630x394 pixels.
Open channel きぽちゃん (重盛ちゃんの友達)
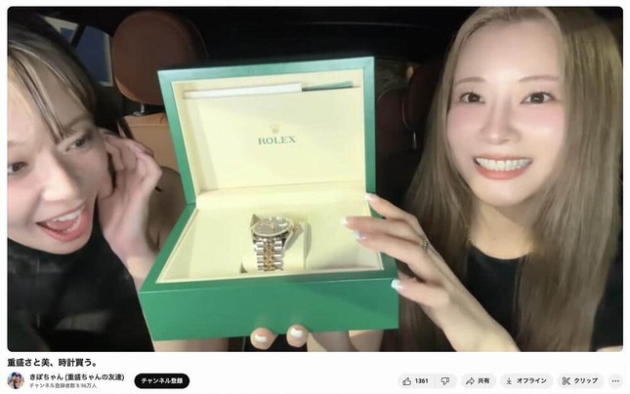click(77, 377)
